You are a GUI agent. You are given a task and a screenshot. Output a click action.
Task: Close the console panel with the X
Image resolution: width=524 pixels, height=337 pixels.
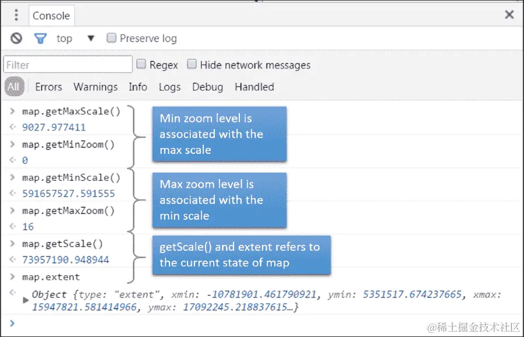(x=509, y=15)
